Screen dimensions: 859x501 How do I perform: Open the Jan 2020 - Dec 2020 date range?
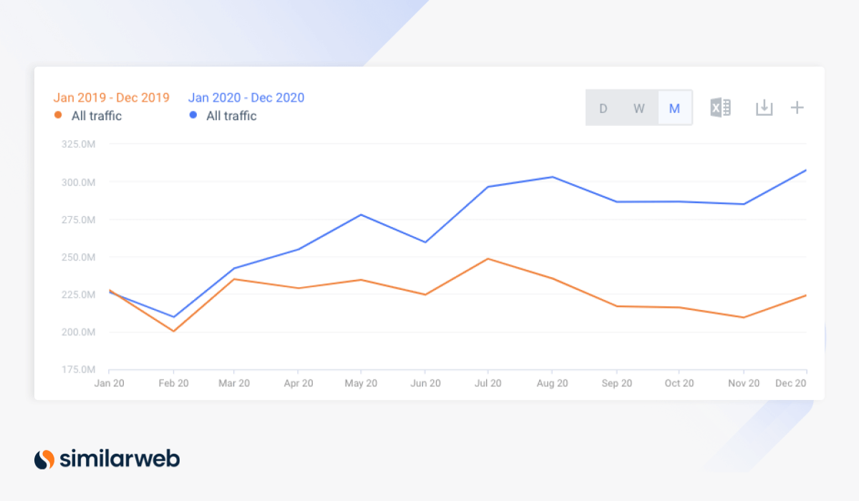pyautogui.click(x=246, y=97)
